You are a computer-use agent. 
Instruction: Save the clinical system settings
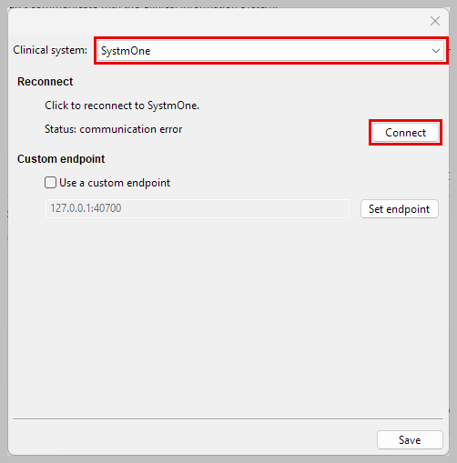pyautogui.click(x=410, y=440)
